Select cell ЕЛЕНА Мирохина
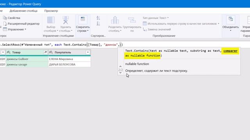The height and width of the screenshot is (140, 250). (x=70, y=59)
